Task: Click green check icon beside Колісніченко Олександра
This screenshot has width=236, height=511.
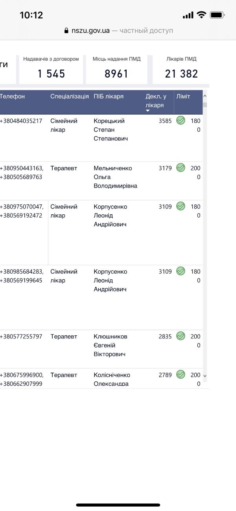Action: pyautogui.click(x=181, y=375)
